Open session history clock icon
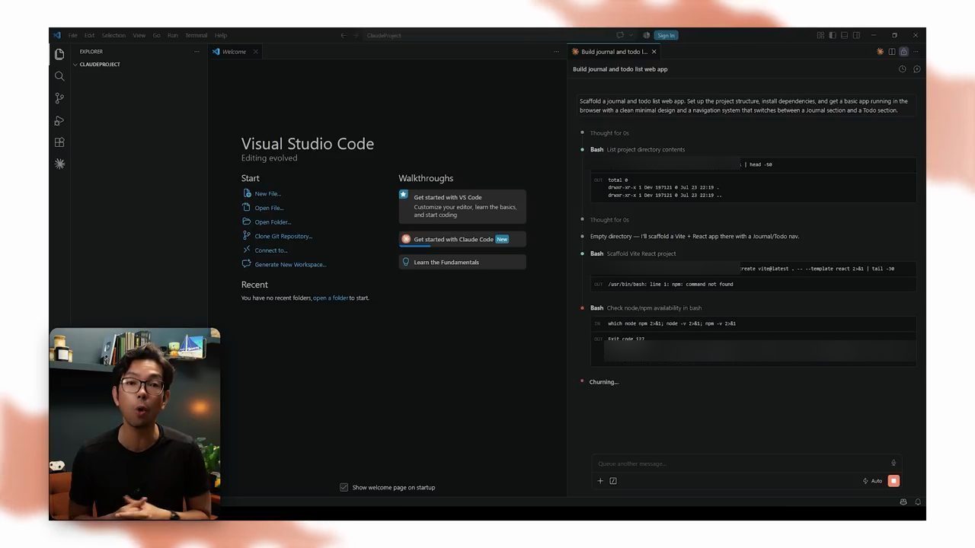Screen dimensions: 975x548 903,69
